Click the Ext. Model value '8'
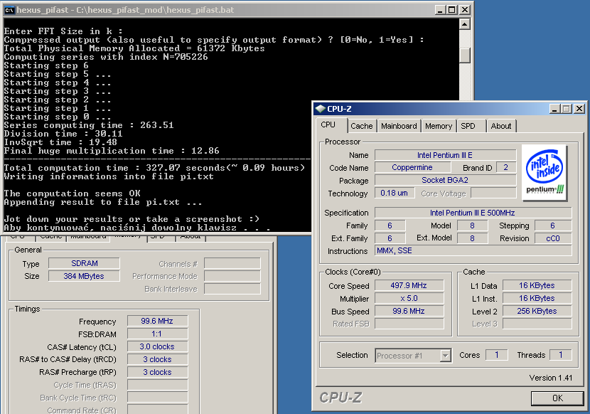This screenshot has height=414, width=590. pyautogui.click(x=472, y=238)
